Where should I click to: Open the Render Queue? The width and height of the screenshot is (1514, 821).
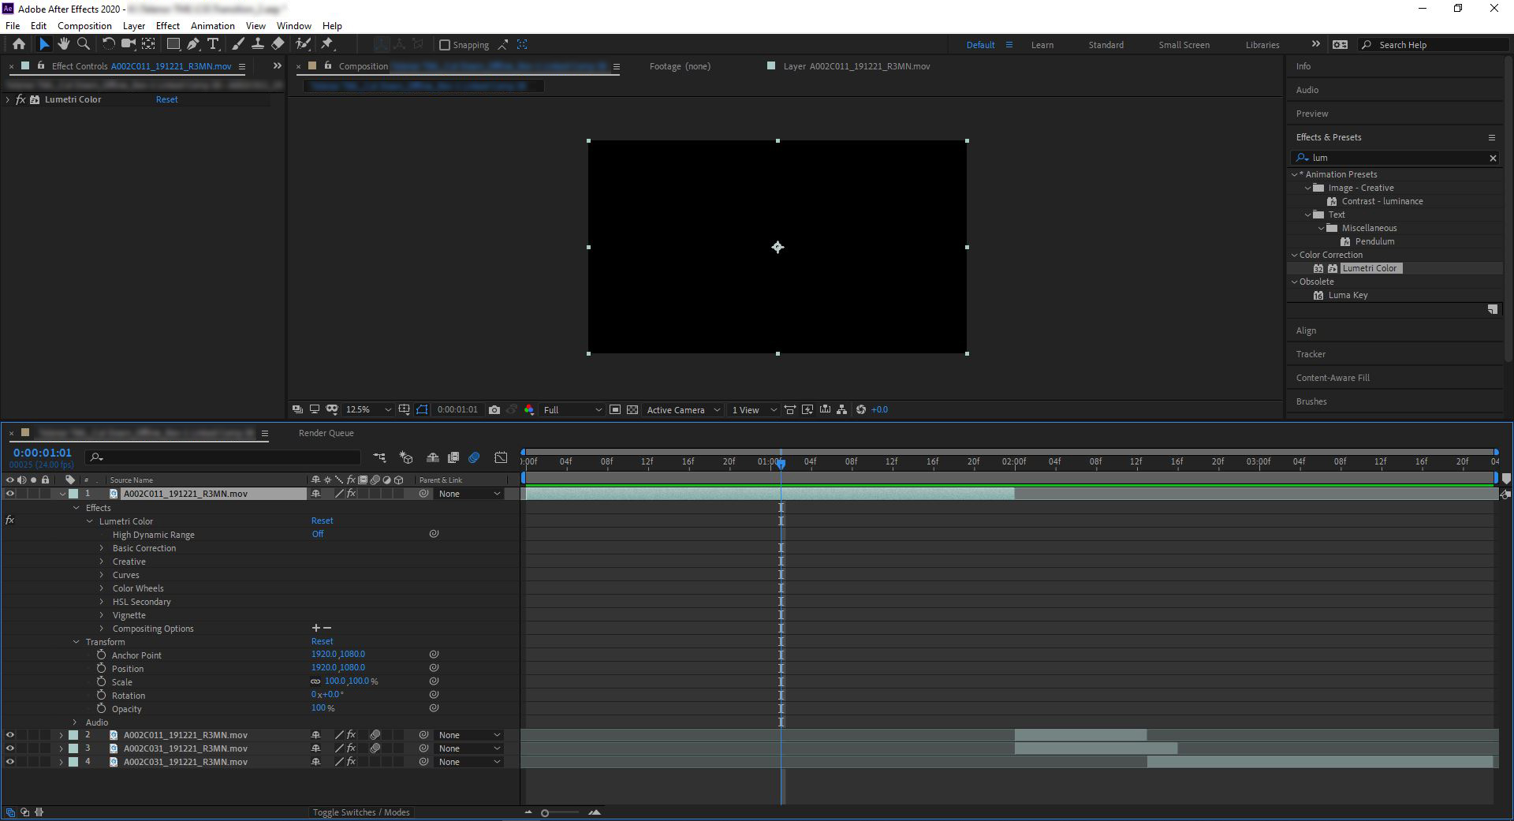click(325, 432)
